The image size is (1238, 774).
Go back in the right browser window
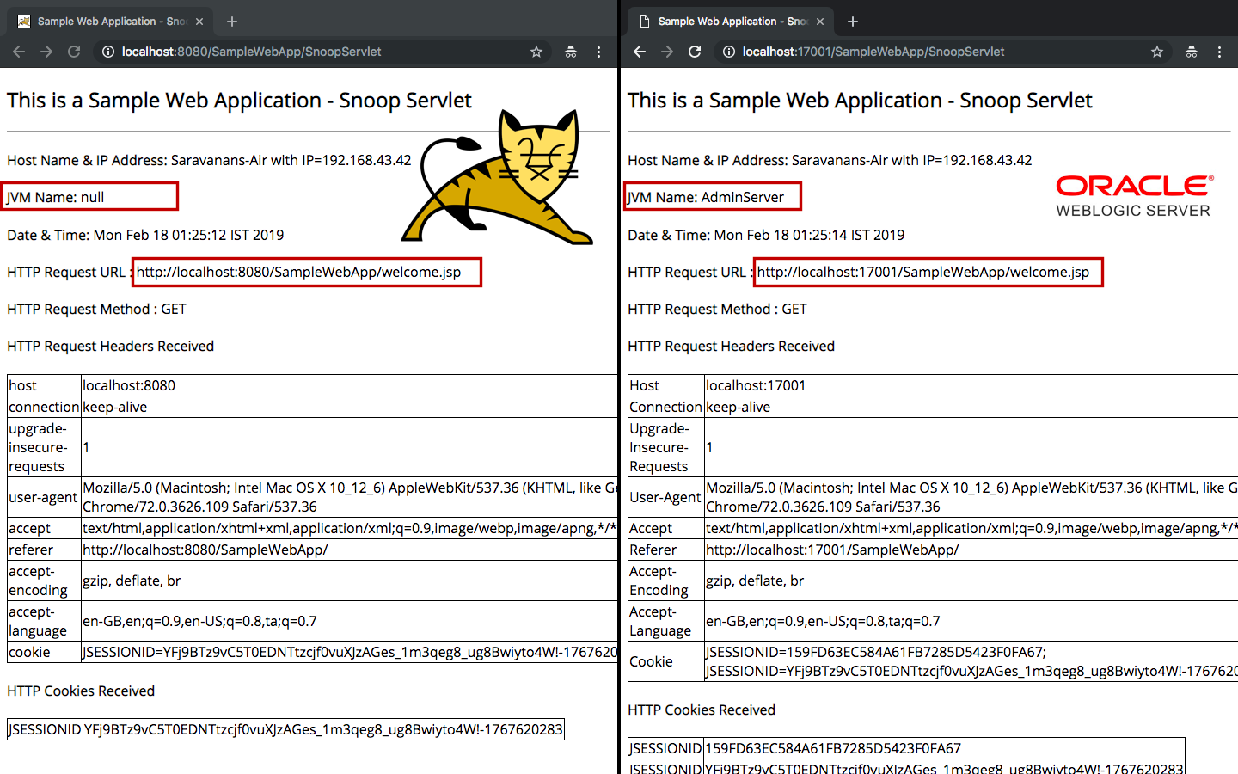[x=640, y=52]
